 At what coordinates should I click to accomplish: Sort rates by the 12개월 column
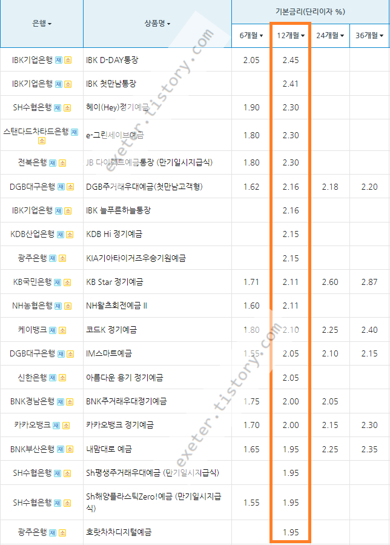click(x=291, y=35)
